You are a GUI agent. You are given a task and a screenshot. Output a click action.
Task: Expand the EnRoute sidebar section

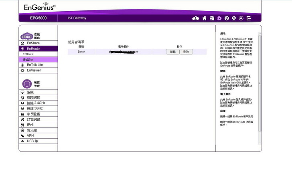click(x=36, y=48)
